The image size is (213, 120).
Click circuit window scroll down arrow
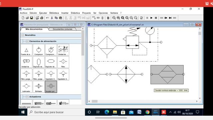pyautogui.click(x=200, y=98)
